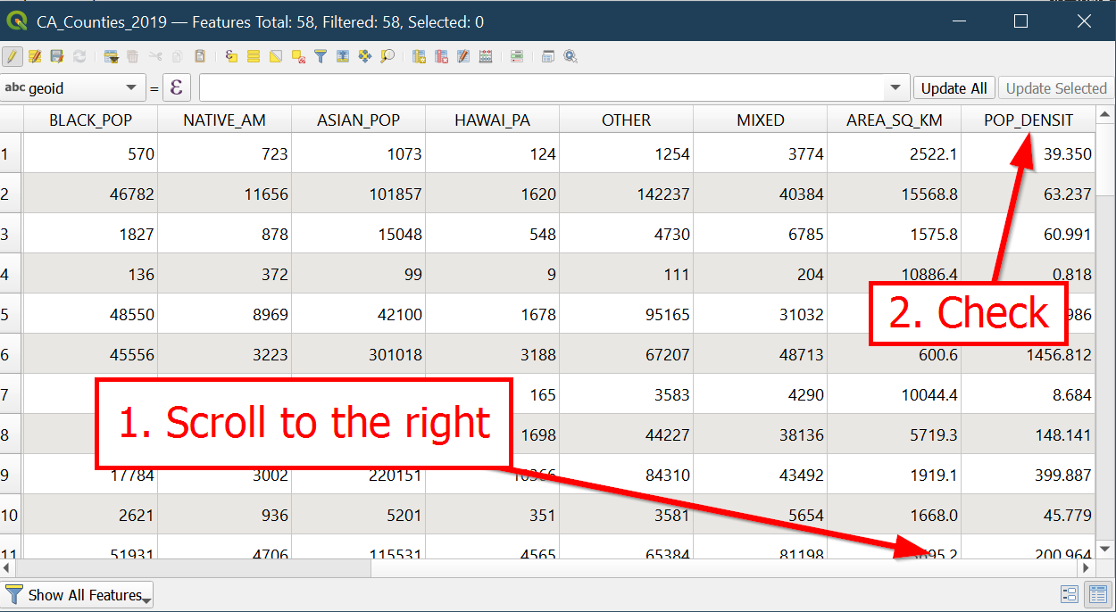Click the Save edits icon

[57, 56]
